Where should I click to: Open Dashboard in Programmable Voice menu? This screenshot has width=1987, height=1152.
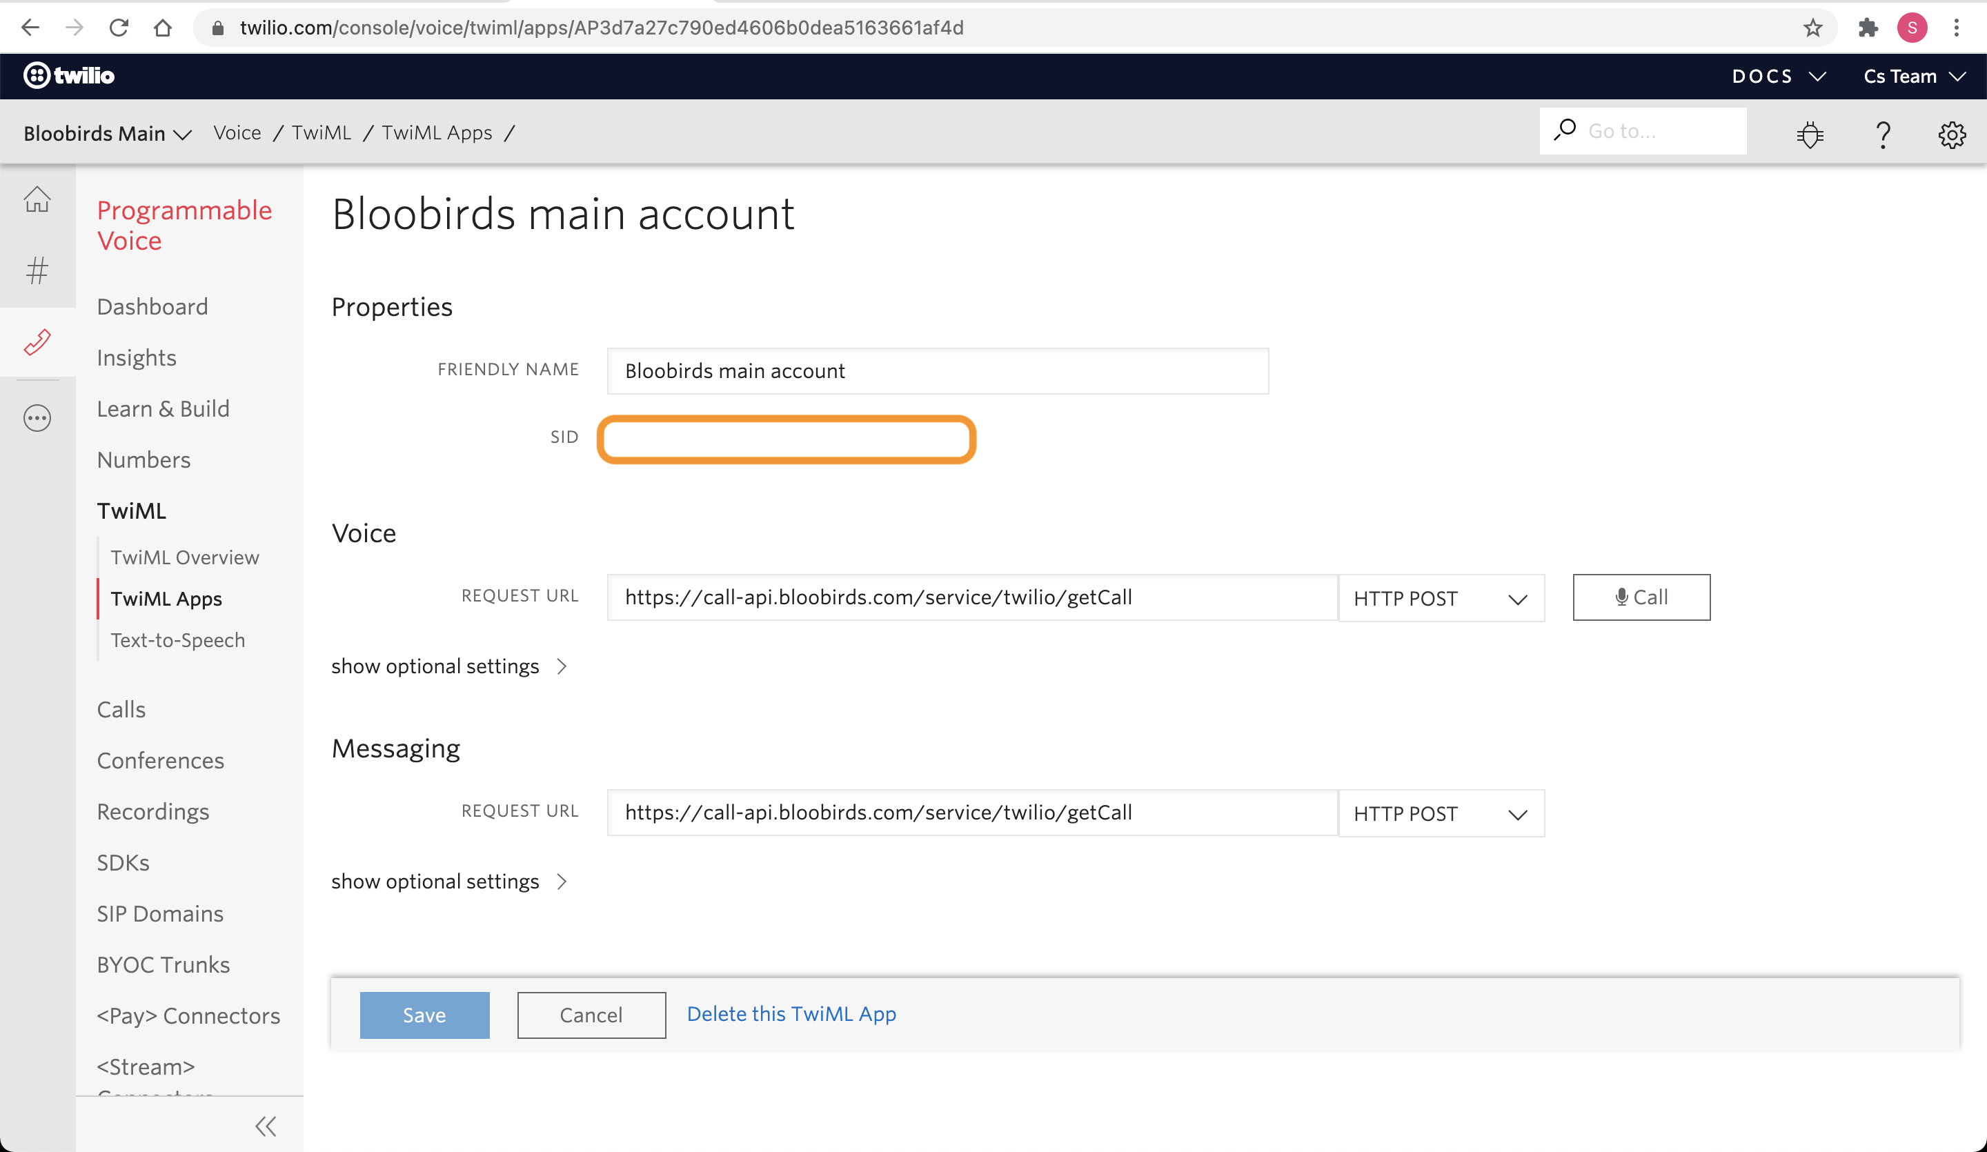(x=152, y=307)
